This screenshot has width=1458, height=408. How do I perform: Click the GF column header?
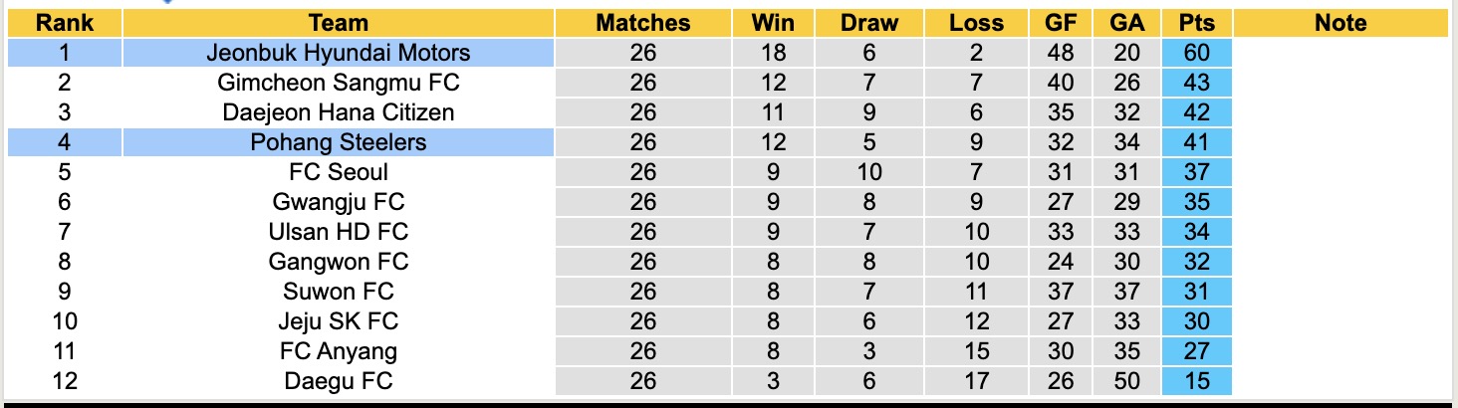1061,23
